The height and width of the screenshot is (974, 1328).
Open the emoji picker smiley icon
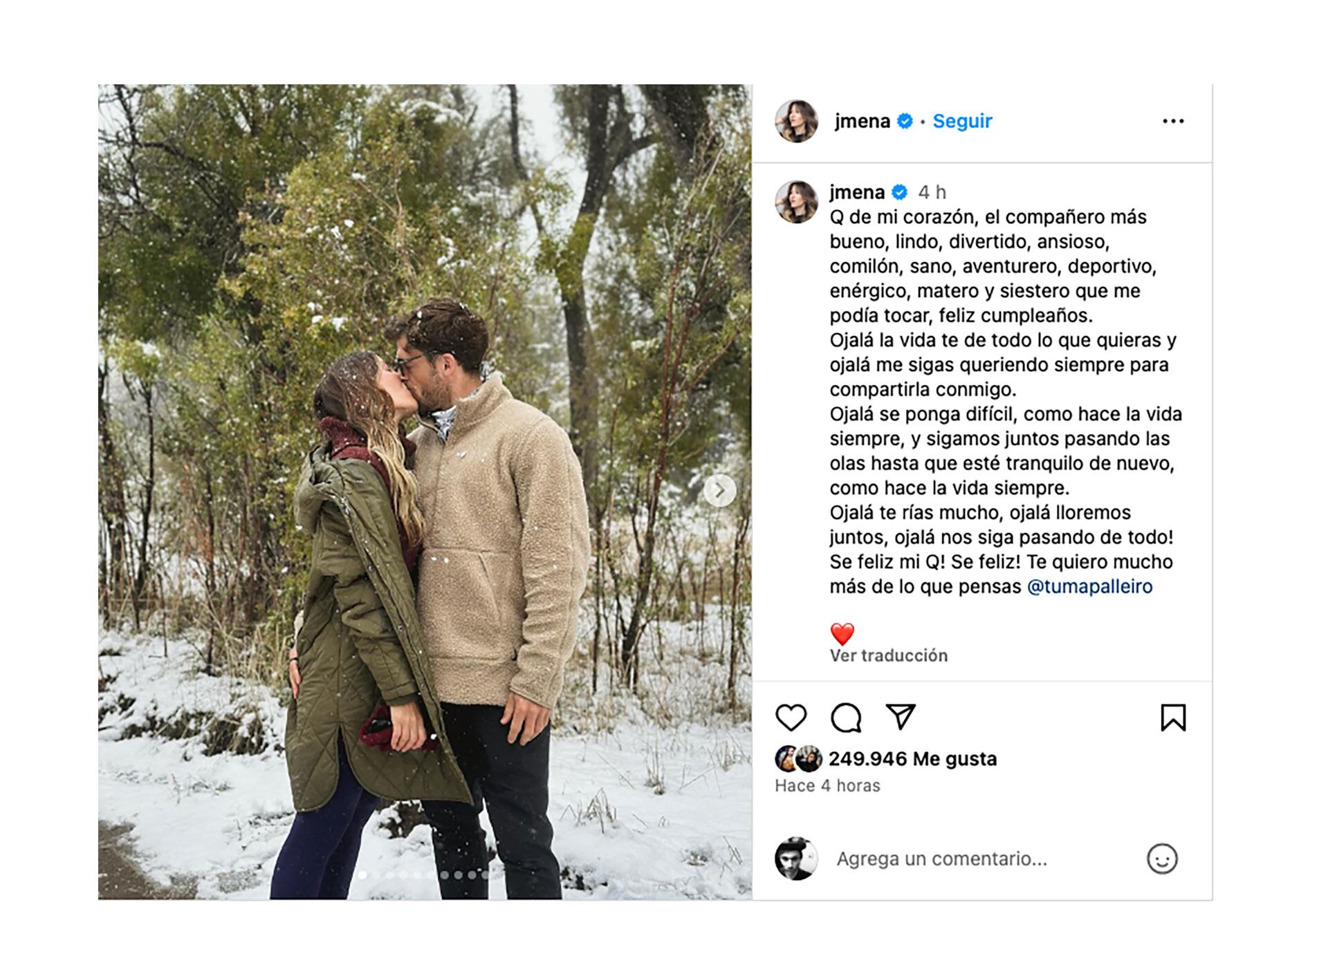coord(1162,859)
